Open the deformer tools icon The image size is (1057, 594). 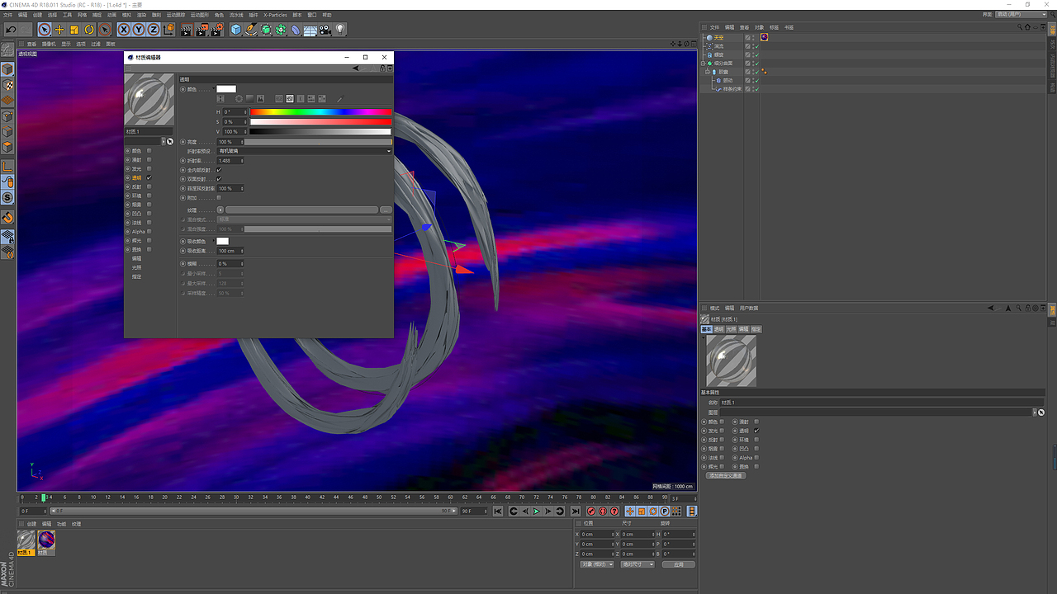(x=296, y=30)
